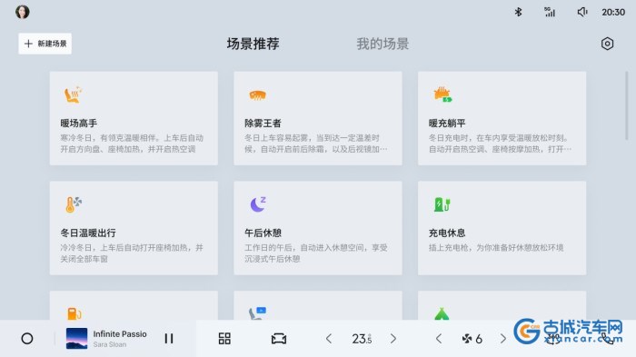The height and width of the screenshot is (357, 636).
Task: Switch to the 我的场景 tab
Action: pyautogui.click(x=383, y=44)
